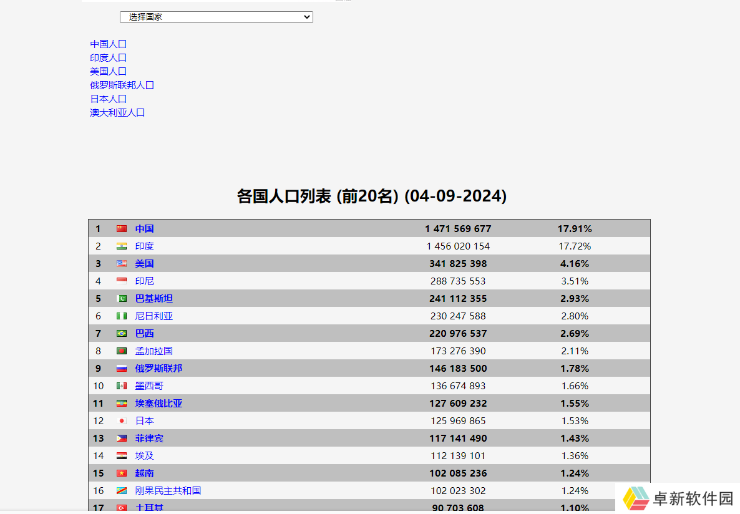Click the United States flag icon

pyautogui.click(x=122, y=264)
